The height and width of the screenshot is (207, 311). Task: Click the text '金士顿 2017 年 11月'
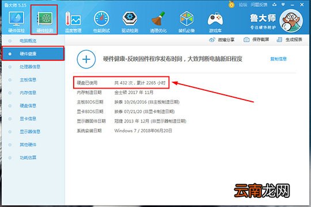click(x=134, y=93)
